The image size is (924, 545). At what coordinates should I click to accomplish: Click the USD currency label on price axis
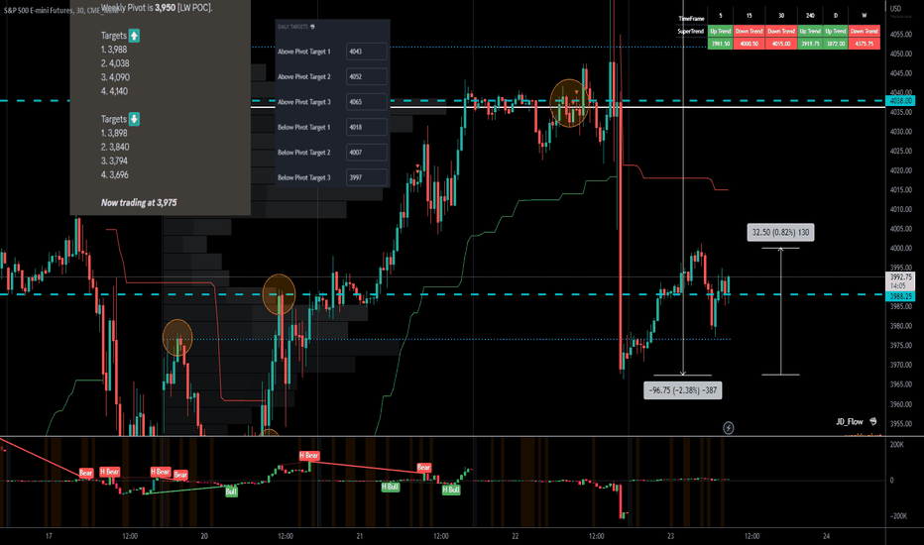(895, 9)
